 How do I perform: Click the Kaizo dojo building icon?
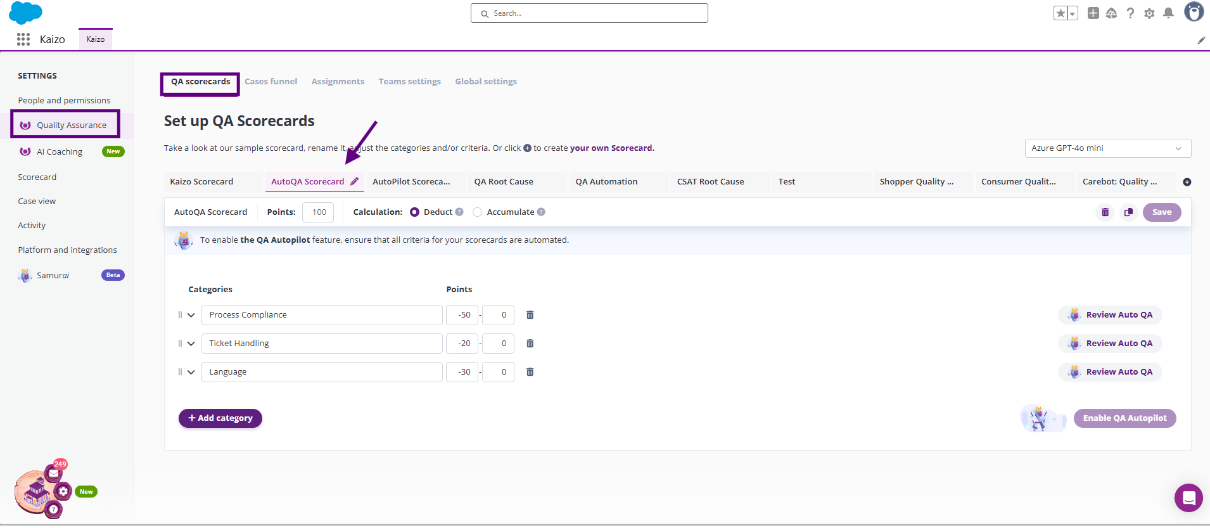point(35,492)
